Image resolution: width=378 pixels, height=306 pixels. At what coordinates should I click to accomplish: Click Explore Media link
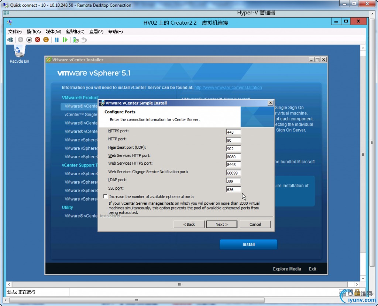pyautogui.click(x=287, y=269)
